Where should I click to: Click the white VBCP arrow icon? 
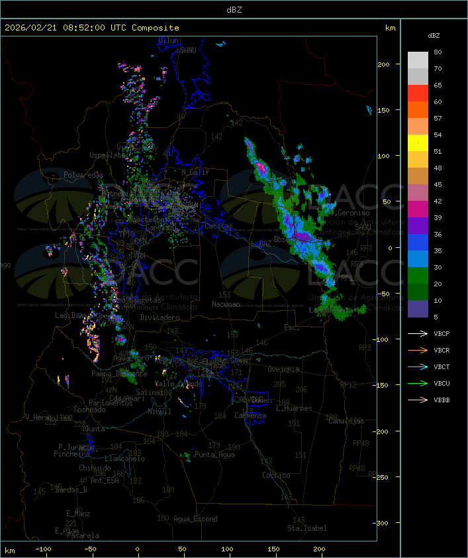418,334
